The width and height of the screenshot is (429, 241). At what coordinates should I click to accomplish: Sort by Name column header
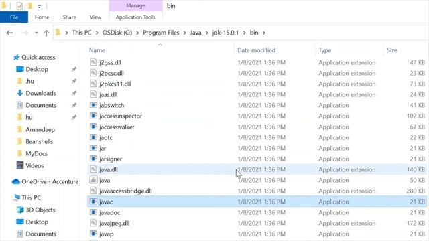(97, 50)
